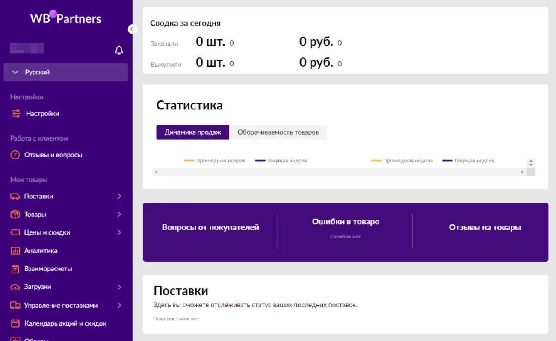Click the Настройки sliders icon
556x341 pixels.
pyautogui.click(x=16, y=114)
